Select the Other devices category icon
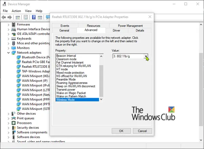This screenshot has width=204, height=149. 13,114
